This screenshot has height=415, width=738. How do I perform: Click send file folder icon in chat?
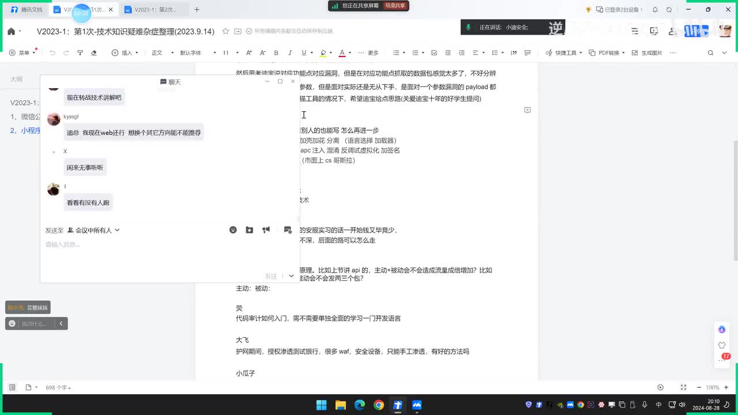tap(249, 229)
